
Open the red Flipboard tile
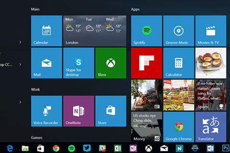[x=146, y=63]
